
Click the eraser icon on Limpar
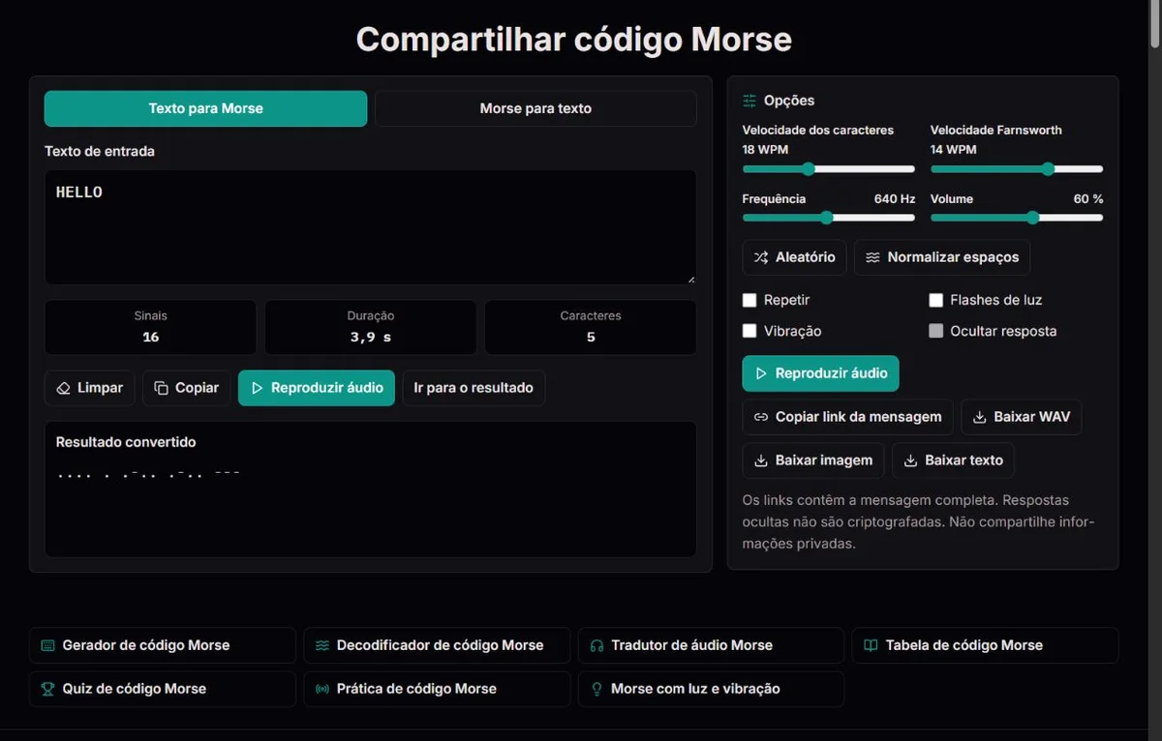tap(64, 388)
